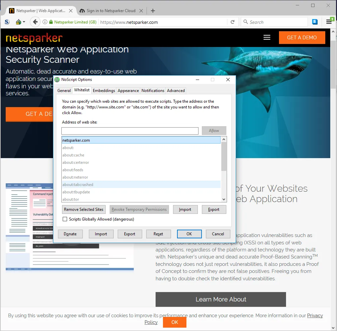Select the about:neterror entry
The width and height of the screenshot is (337, 331).
click(141, 177)
